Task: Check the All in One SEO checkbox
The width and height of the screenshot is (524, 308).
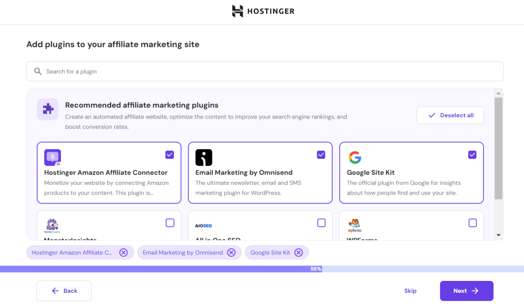Action: [321, 223]
